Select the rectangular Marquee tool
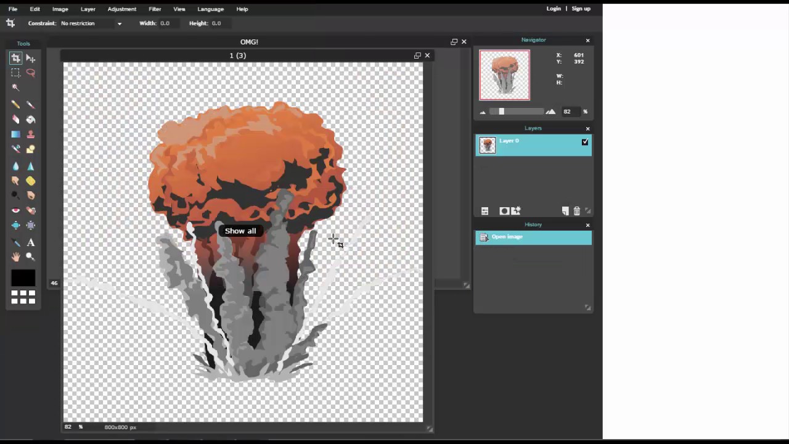This screenshot has width=789, height=444. click(x=15, y=73)
